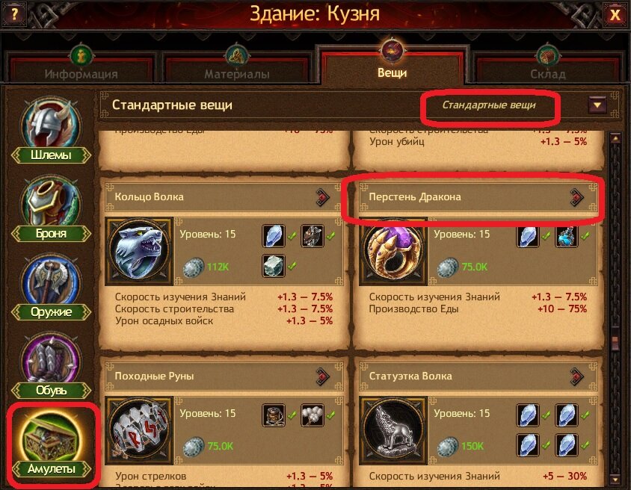Click the Походные Руны title bar
The image size is (631, 490).
(224, 376)
